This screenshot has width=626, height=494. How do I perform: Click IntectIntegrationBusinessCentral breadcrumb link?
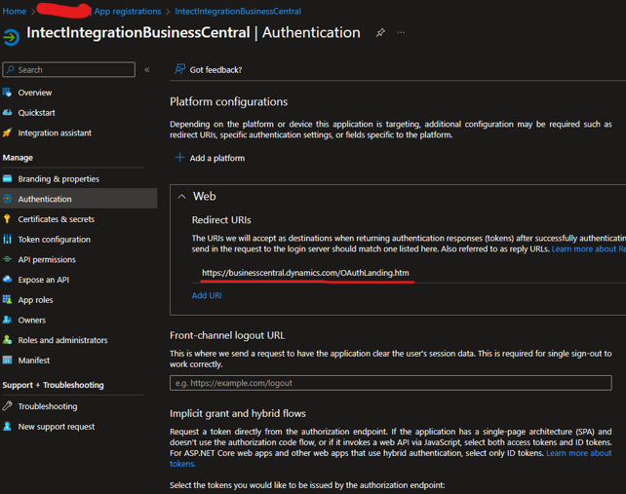tap(238, 11)
